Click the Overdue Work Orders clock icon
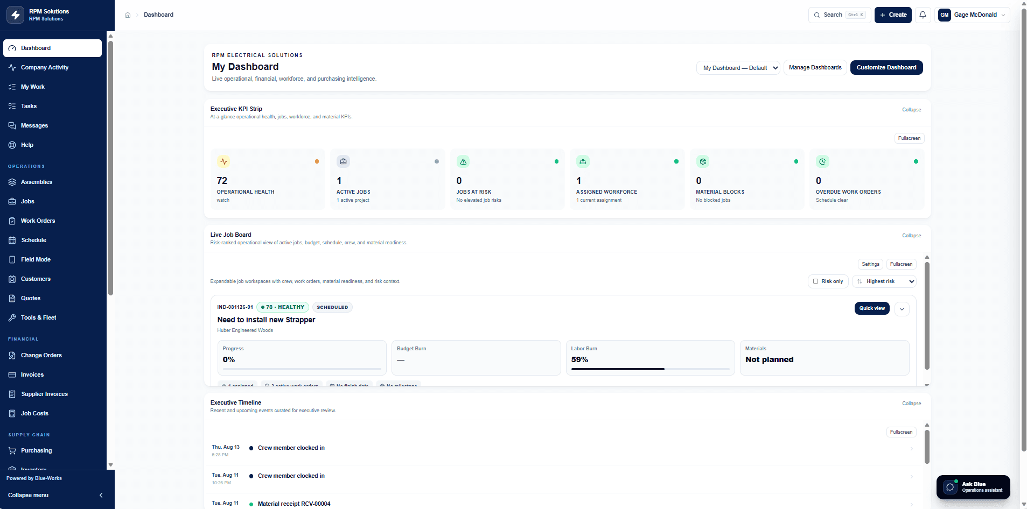The image size is (1027, 509). (x=822, y=161)
